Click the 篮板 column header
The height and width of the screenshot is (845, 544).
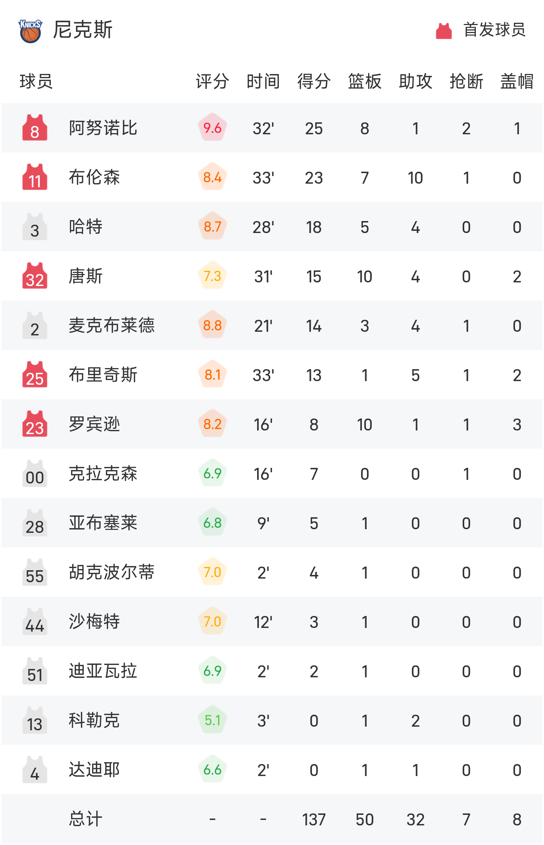click(364, 81)
